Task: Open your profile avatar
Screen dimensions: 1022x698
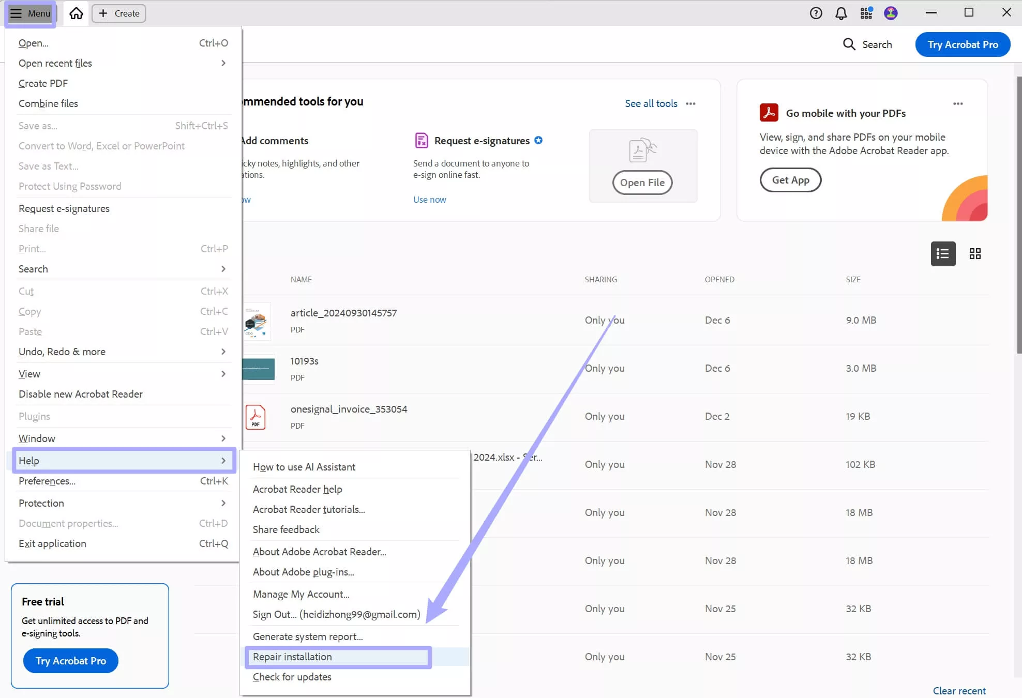Action: click(x=891, y=13)
